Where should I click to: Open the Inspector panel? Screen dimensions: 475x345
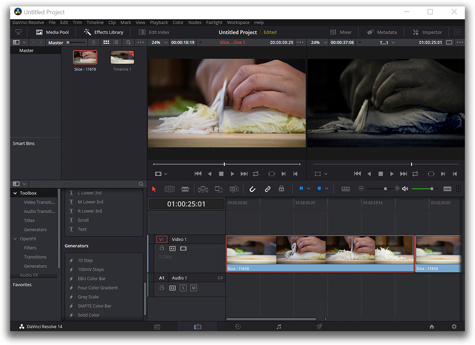[x=427, y=32]
